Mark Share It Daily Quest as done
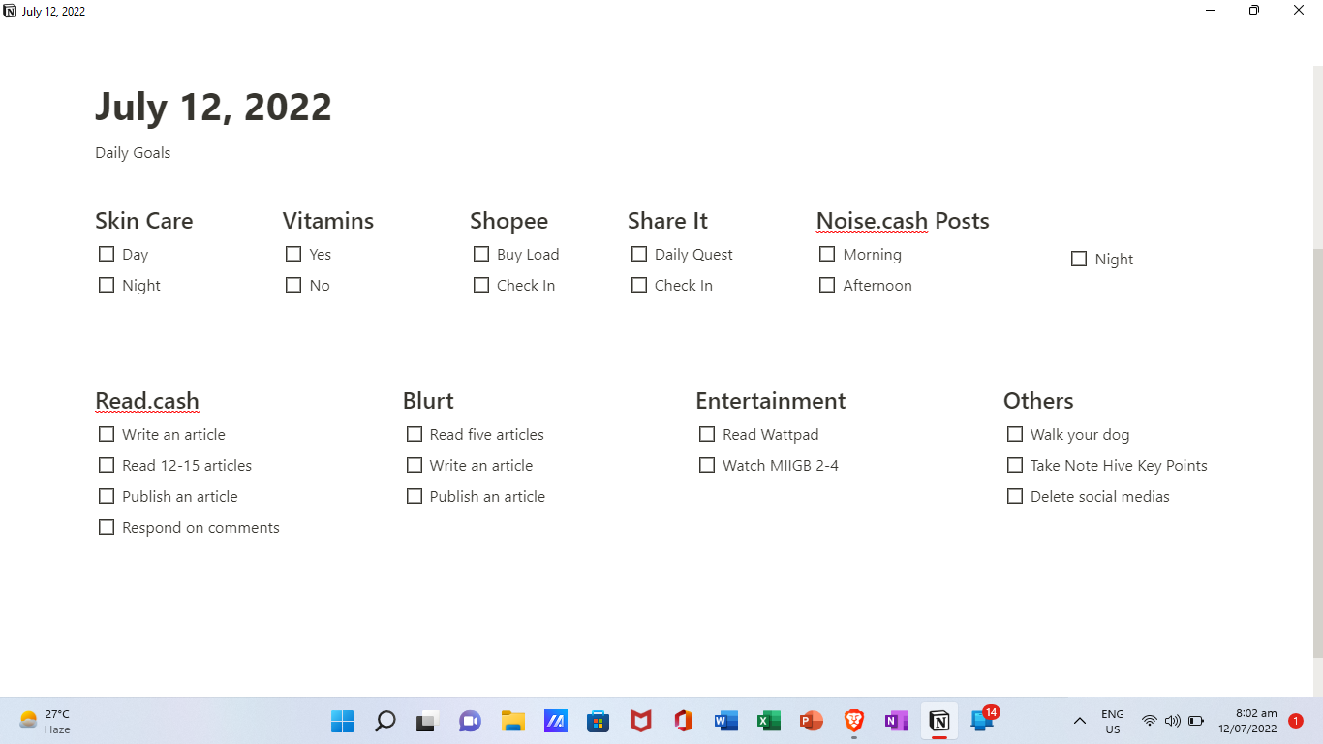The height and width of the screenshot is (744, 1323). pos(639,254)
